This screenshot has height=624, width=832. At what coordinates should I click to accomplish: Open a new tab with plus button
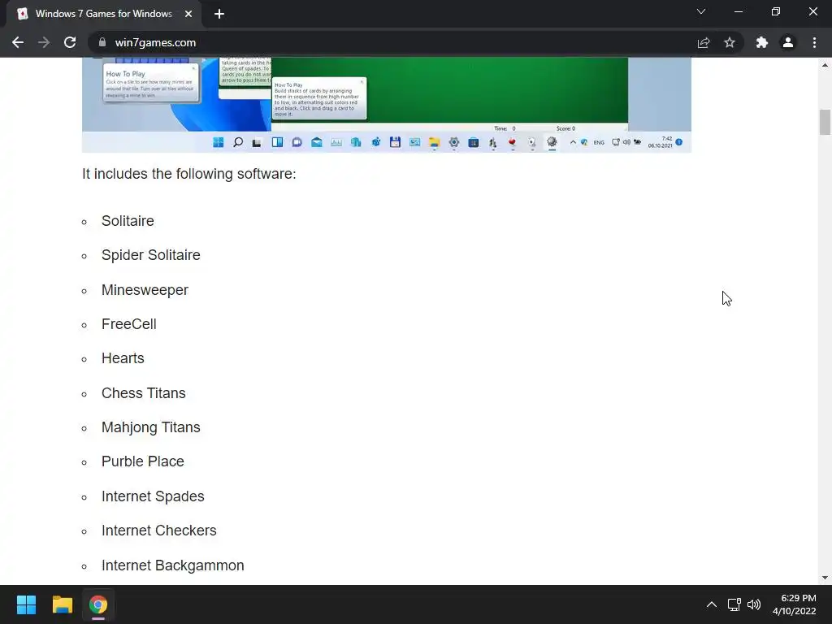click(x=219, y=14)
